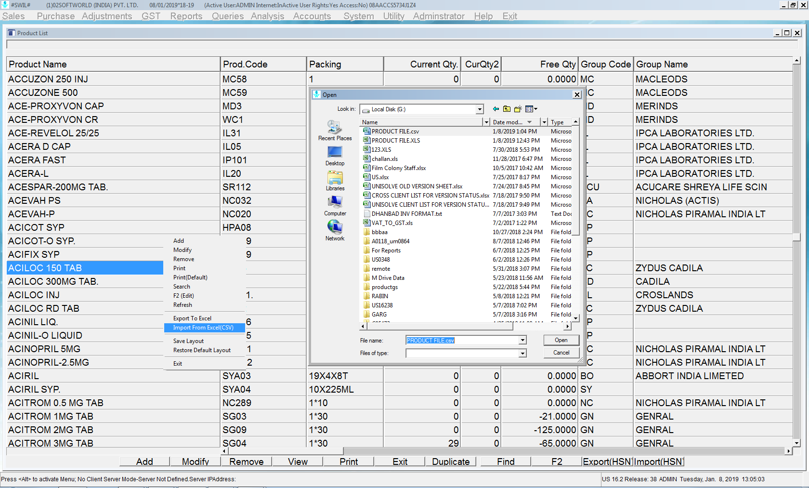Select the bbbaa folder icon
The height and width of the screenshot is (488, 809).
[x=366, y=232]
